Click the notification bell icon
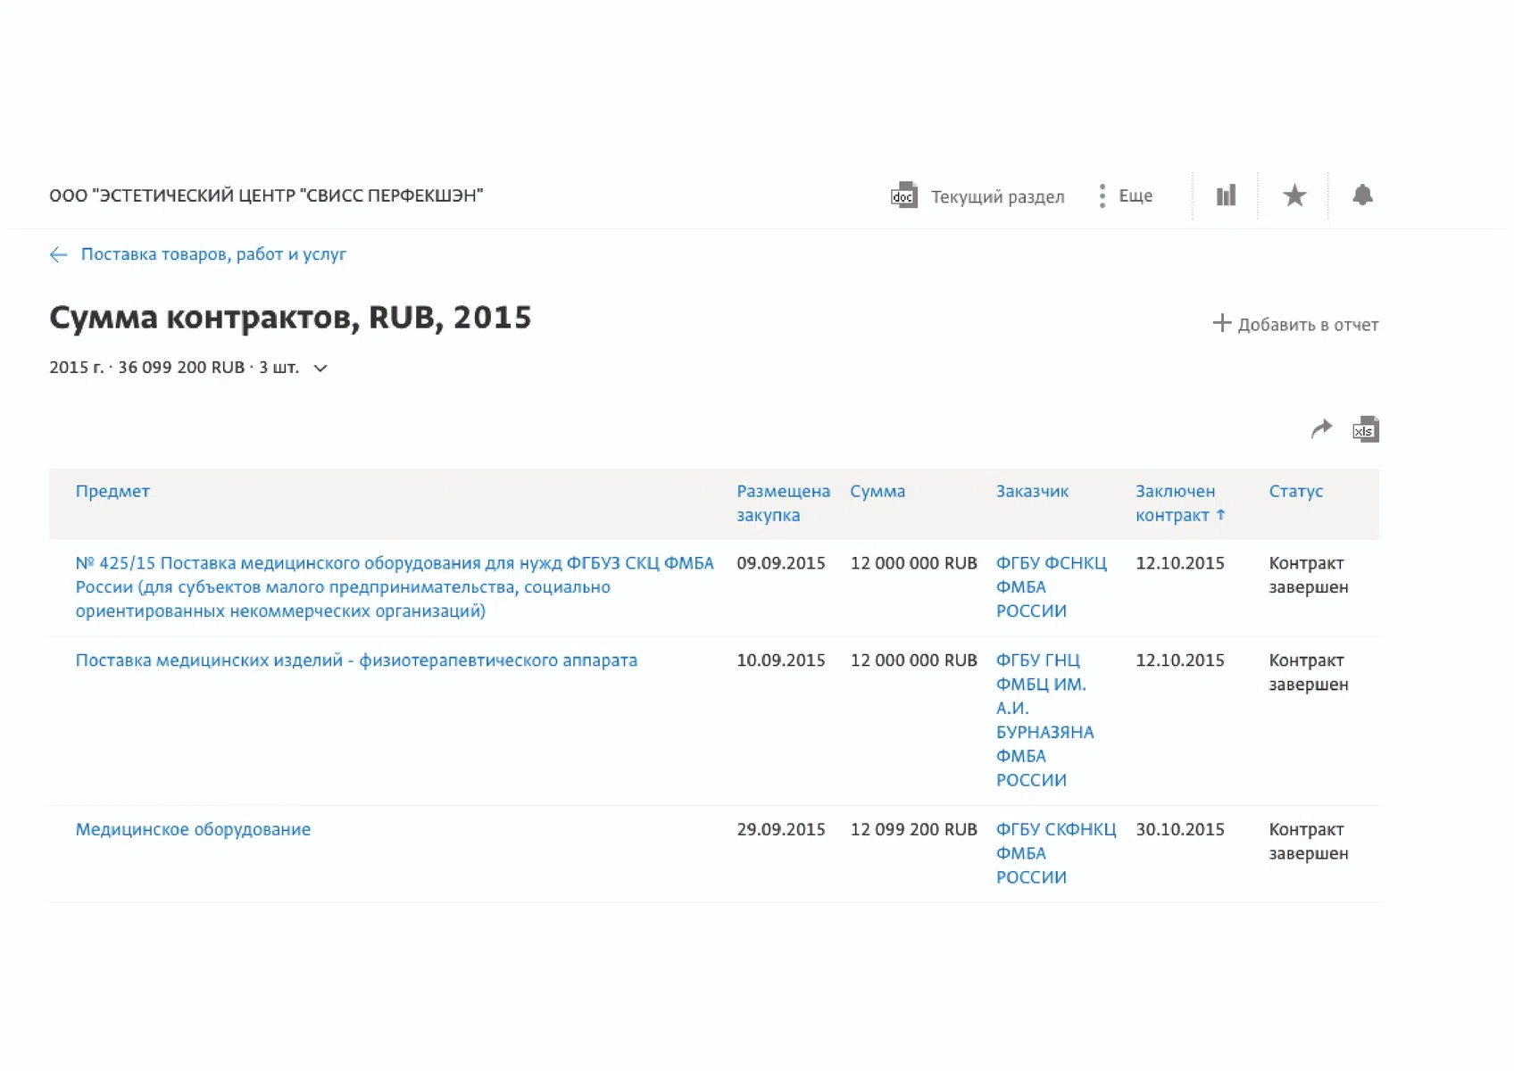1514x1071 pixels. 1361,195
